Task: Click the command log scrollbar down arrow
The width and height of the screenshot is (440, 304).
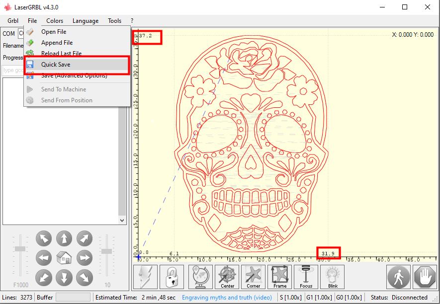Action: 122,221
